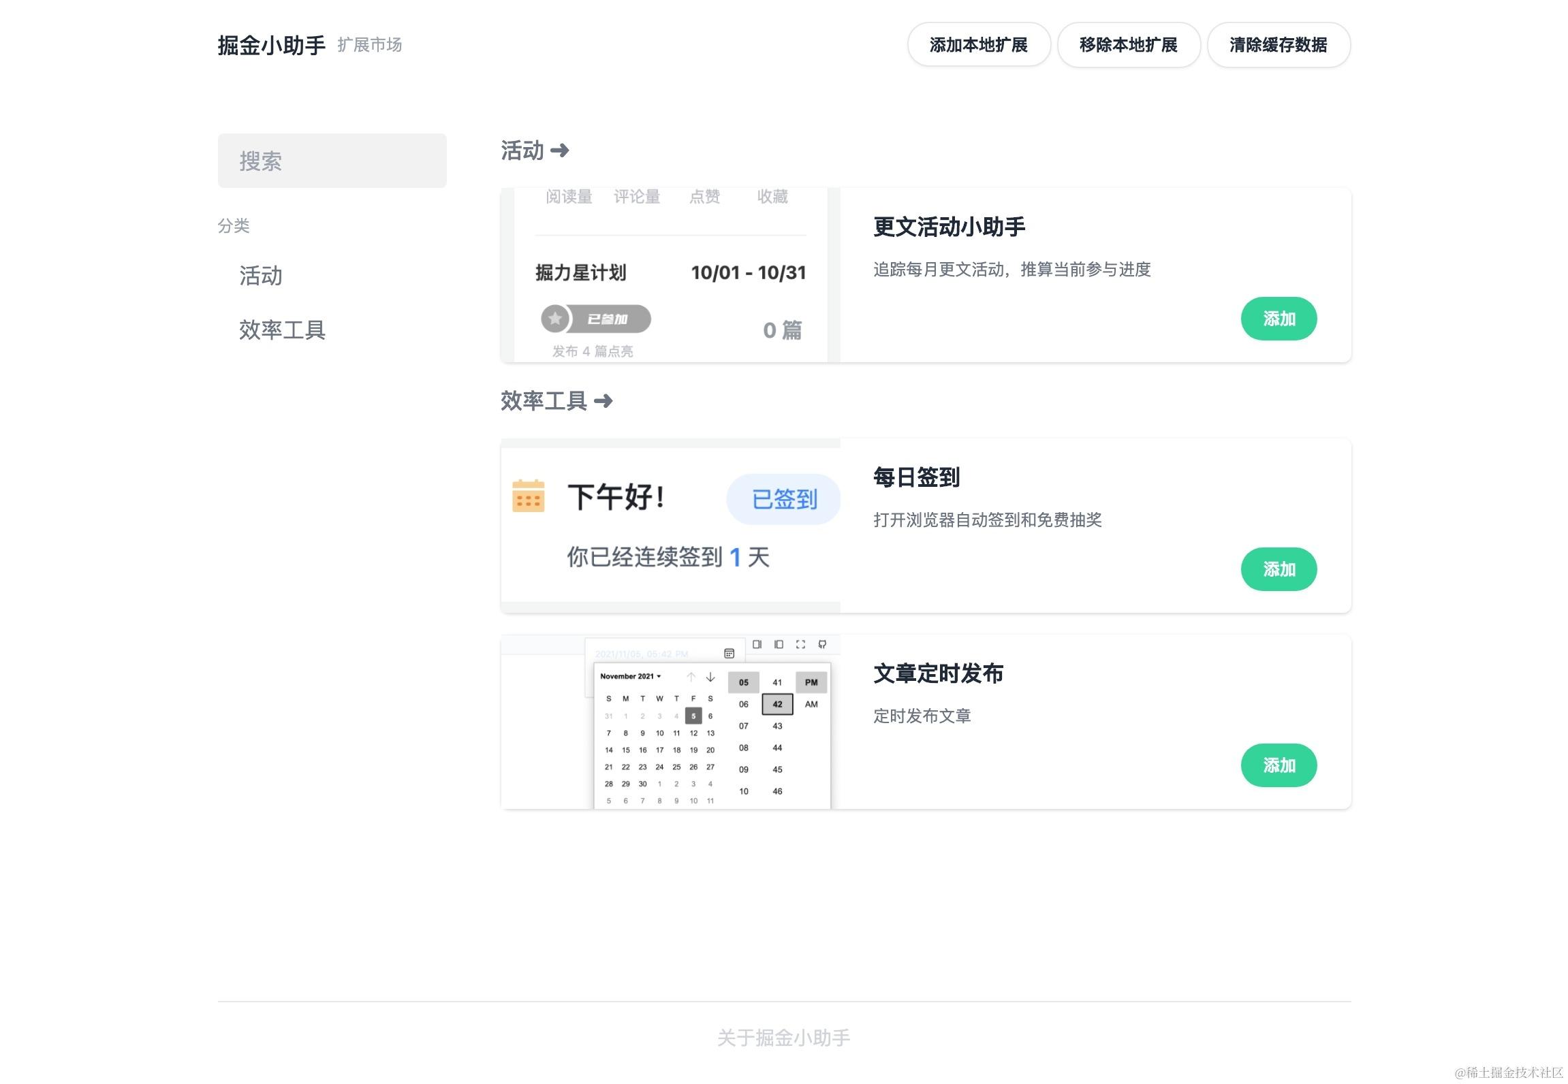
Task: Click the fullscreen icon in editor preview
Action: click(x=800, y=644)
